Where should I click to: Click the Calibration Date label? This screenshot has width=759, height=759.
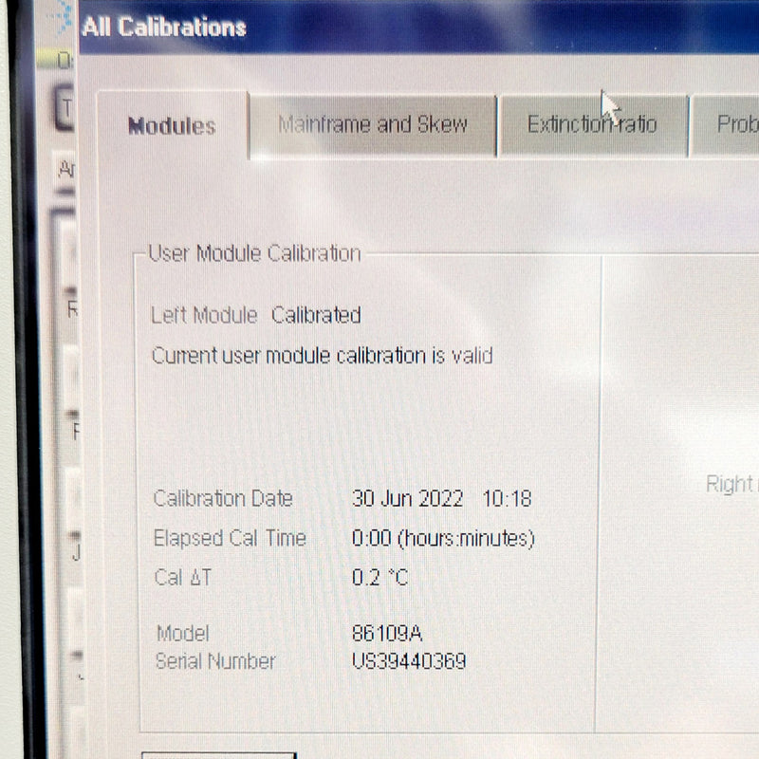(223, 498)
